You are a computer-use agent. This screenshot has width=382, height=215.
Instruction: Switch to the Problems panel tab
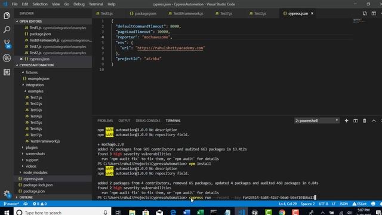coord(105,121)
